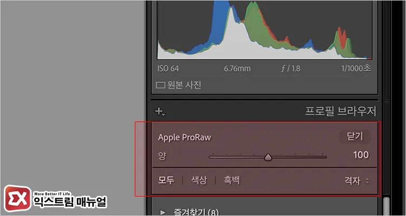Select the 흑백 filter tab

pyautogui.click(x=232, y=180)
